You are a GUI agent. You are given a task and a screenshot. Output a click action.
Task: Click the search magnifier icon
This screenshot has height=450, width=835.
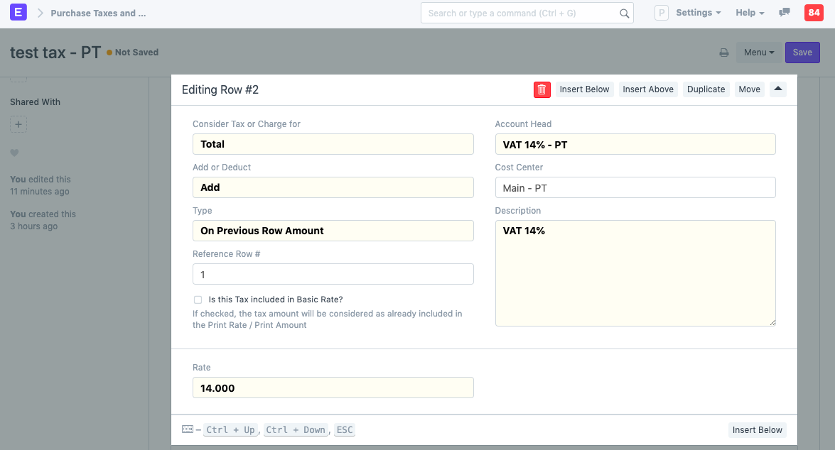click(624, 13)
